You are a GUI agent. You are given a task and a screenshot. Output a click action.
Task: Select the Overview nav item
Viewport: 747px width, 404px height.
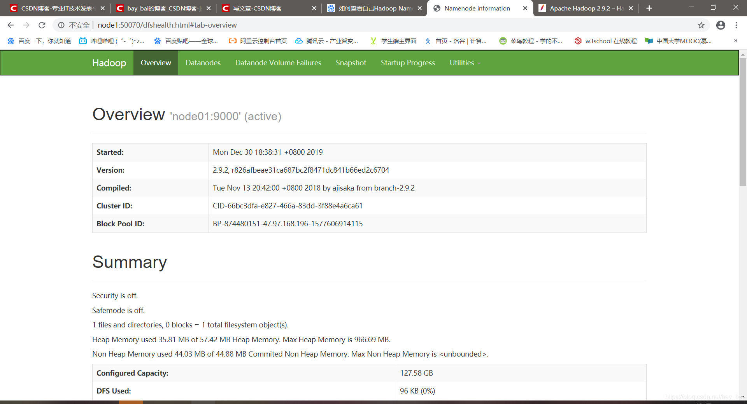click(156, 63)
